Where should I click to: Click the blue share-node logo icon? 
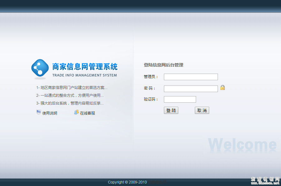point(40,68)
